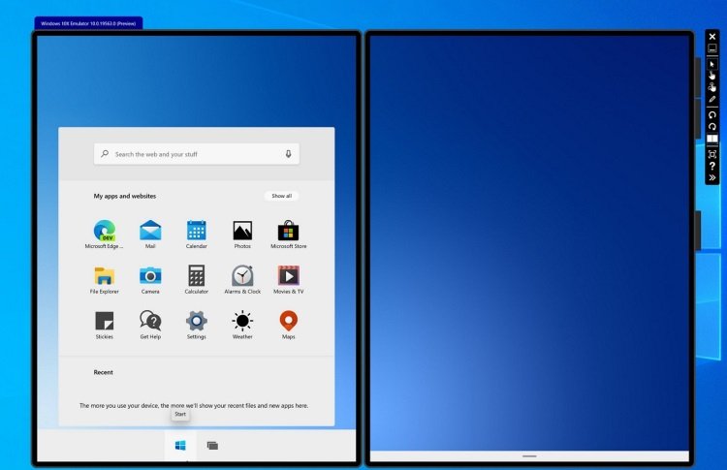Click Show all apps button
Screen dimensions: 727x470
coord(281,196)
